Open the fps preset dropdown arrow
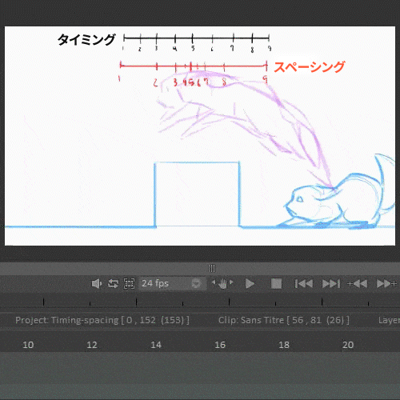Viewport: 400px width, 400px height. 196,283
